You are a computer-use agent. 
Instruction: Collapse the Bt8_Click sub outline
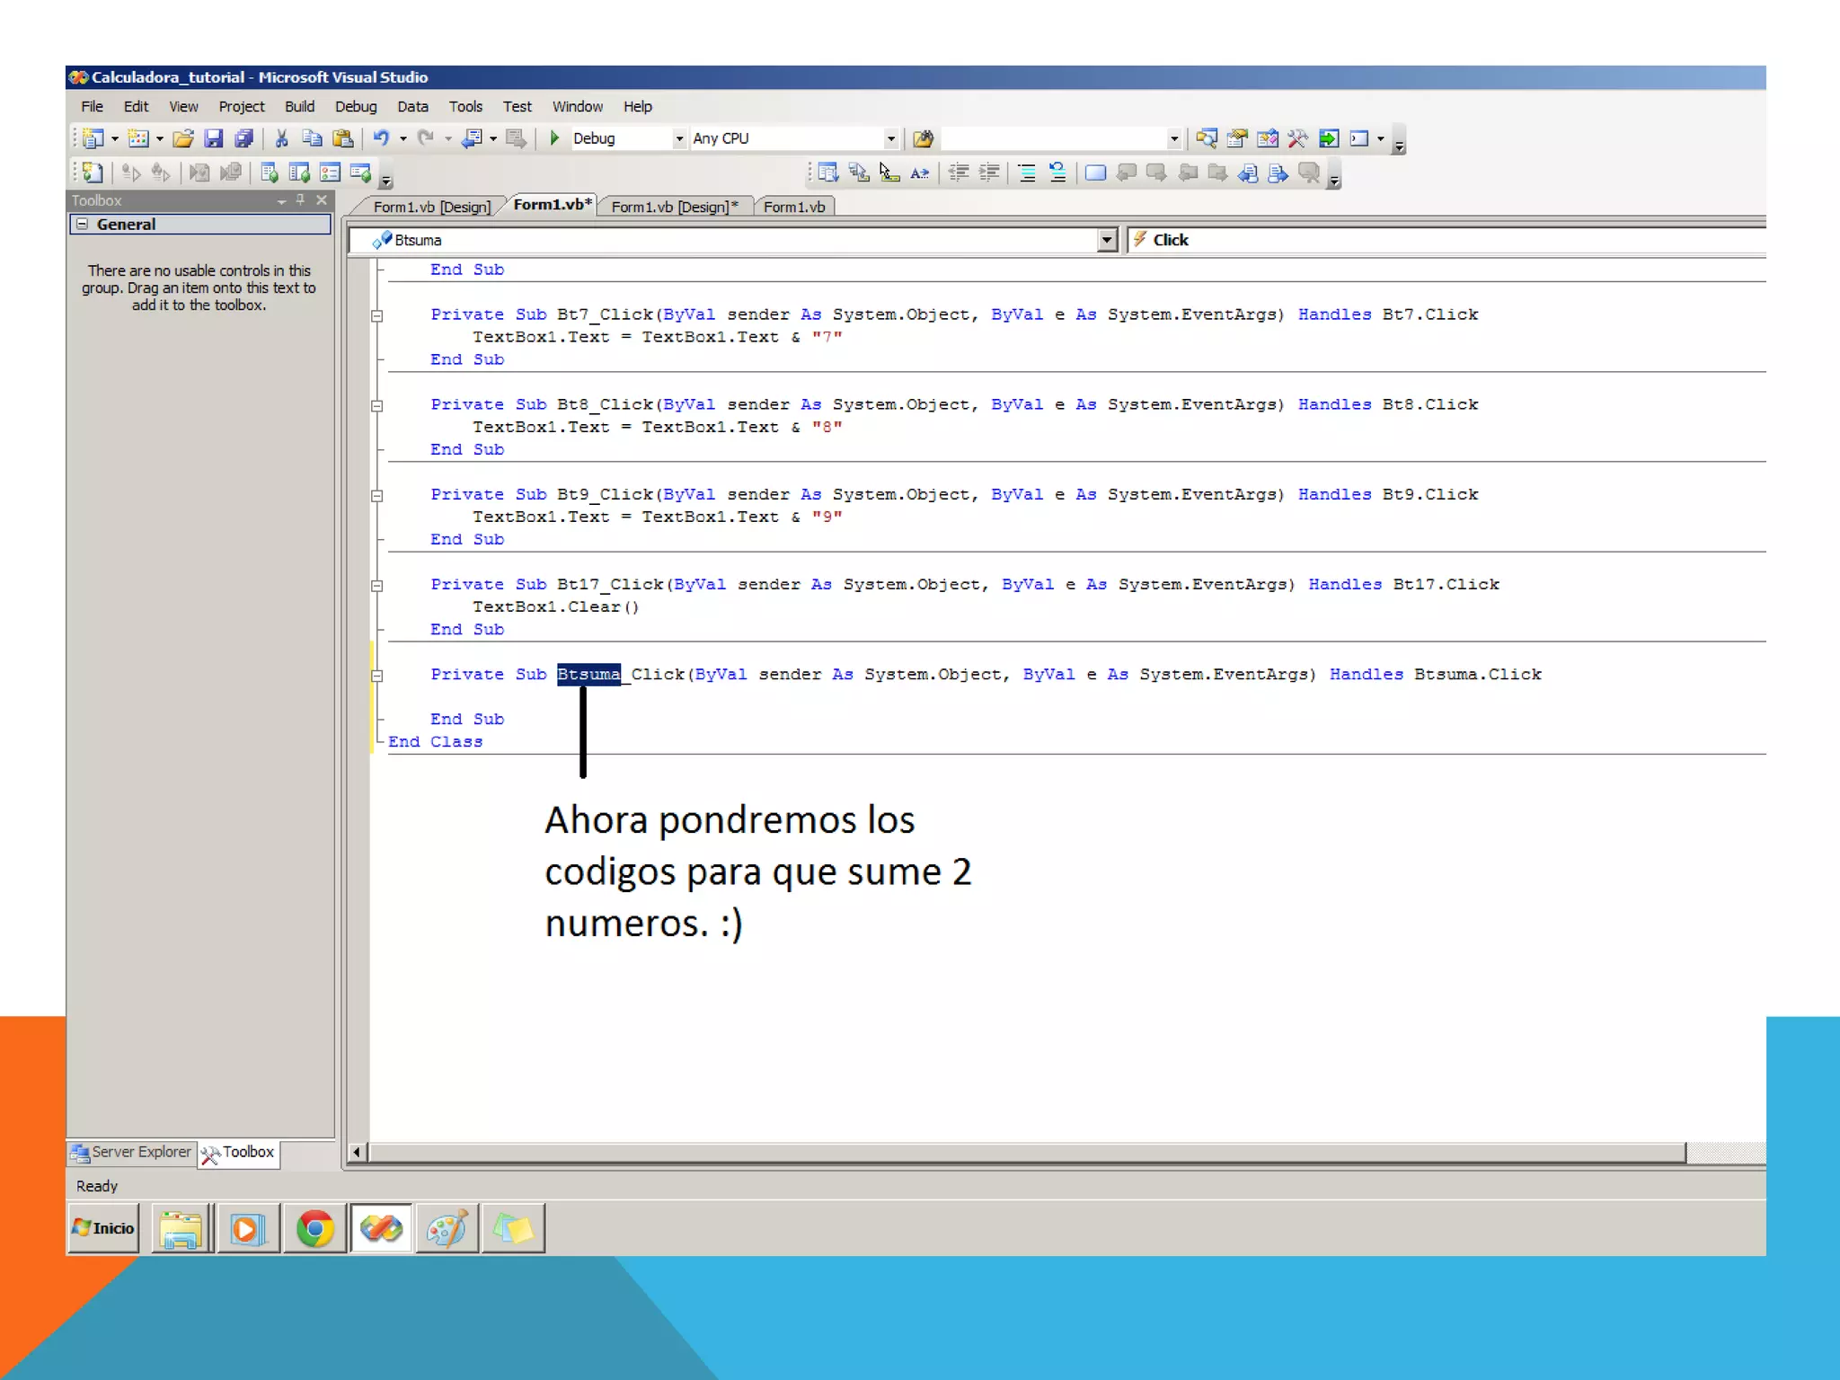(377, 405)
